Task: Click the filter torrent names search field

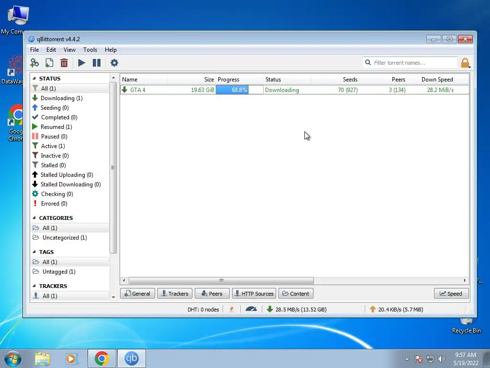Action: pos(410,63)
